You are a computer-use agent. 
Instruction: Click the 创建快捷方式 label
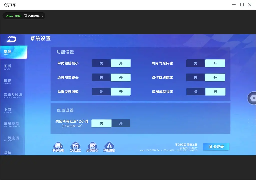[35, 16]
